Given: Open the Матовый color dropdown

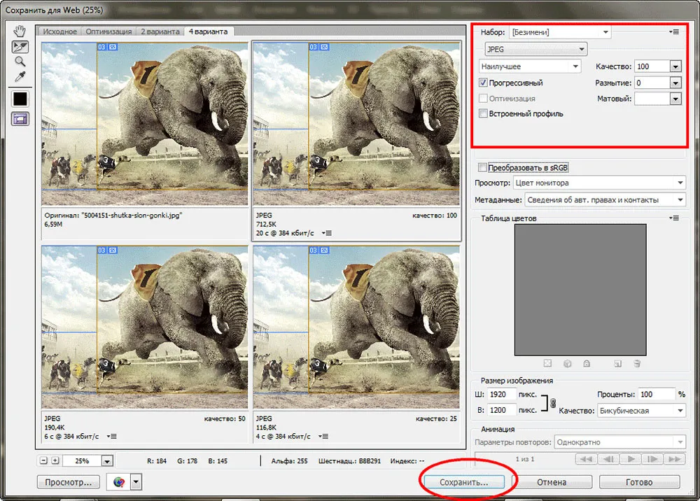Looking at the screenshot, I should (x=676, y=99).
